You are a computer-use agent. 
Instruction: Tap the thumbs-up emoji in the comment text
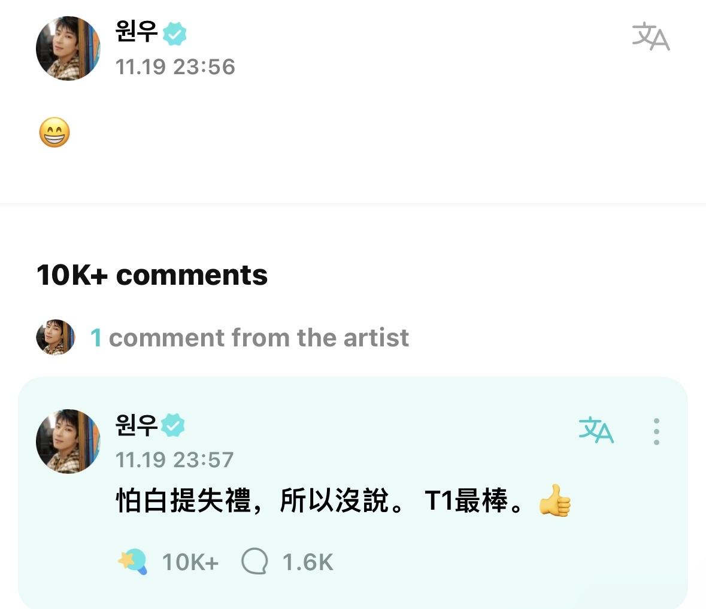pyautogui.click(x=555, y=501)
